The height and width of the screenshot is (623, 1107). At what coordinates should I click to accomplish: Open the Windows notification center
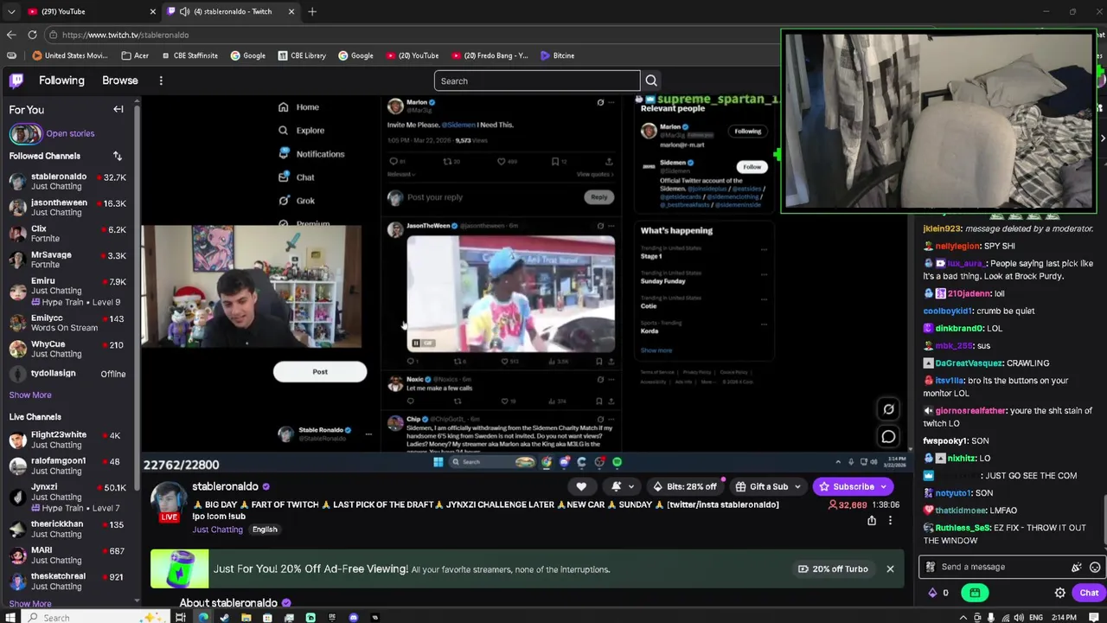[1094, 617]
